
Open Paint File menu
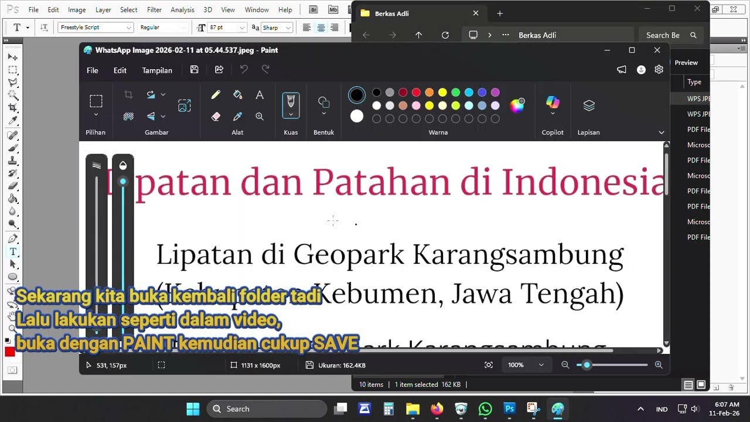pos(93,70)
